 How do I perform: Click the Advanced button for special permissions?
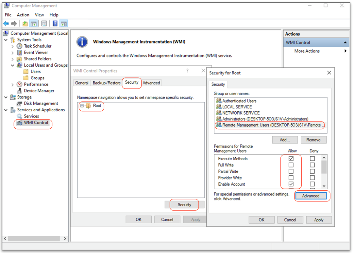pyautogui.click(x=311, y=196)
